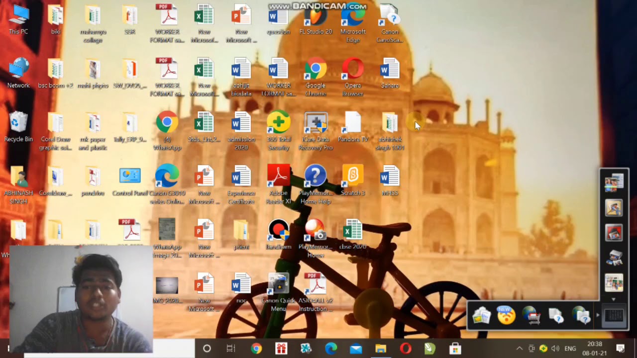
Task: Click the Canon Quick Menu main menu icon
Action: click(x=614, y=316)
